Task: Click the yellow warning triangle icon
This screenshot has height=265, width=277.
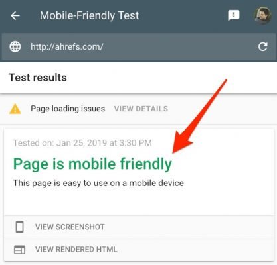Action: point(15,109)
